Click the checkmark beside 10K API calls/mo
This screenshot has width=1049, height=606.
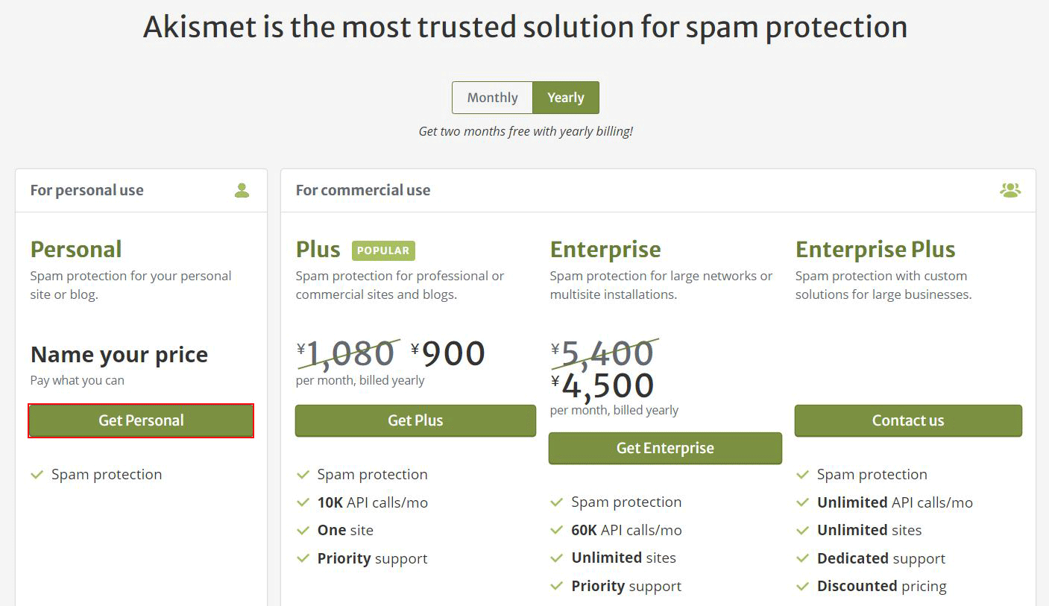[x=303, y=502]
